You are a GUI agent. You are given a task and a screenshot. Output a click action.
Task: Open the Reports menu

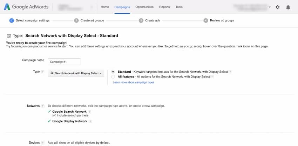164,7
